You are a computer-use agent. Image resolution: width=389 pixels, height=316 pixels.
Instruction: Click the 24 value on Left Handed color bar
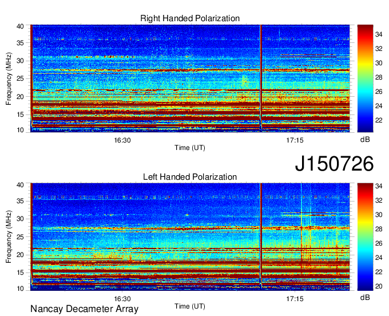pyautogui.click(x=379, y=258)
